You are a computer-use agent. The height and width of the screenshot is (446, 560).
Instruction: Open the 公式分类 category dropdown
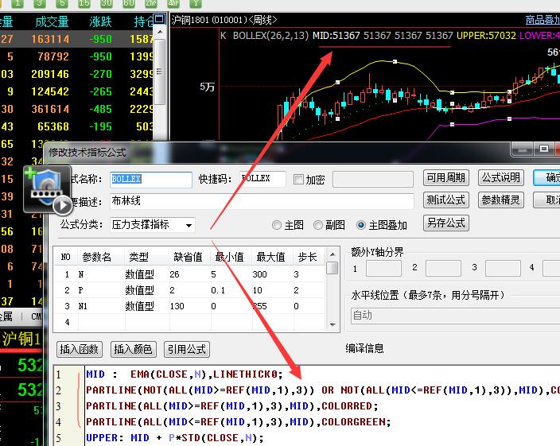pos(152,225)
